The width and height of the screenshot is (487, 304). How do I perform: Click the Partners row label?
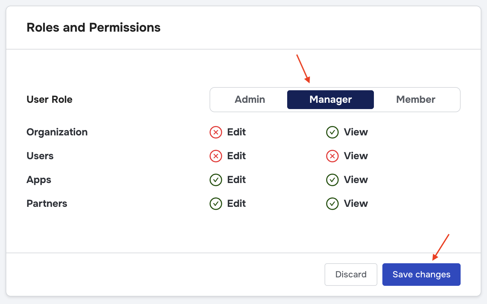point(47,204)
